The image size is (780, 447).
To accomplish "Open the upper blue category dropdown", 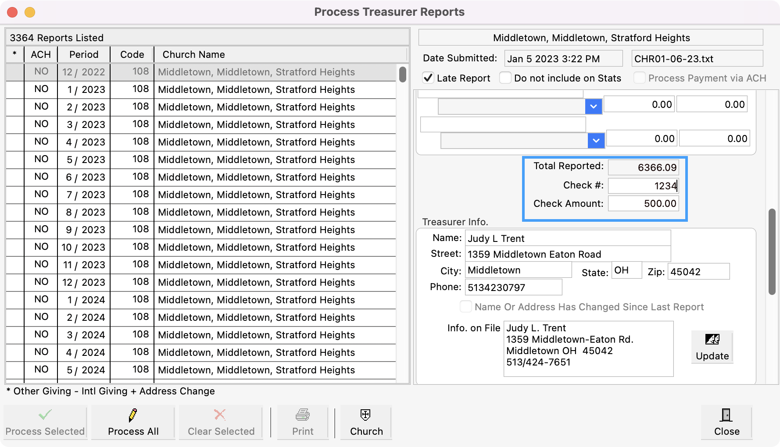I will (594, 106).
